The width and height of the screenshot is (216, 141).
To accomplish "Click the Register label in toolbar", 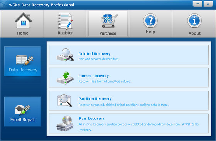I will (65, 33).
